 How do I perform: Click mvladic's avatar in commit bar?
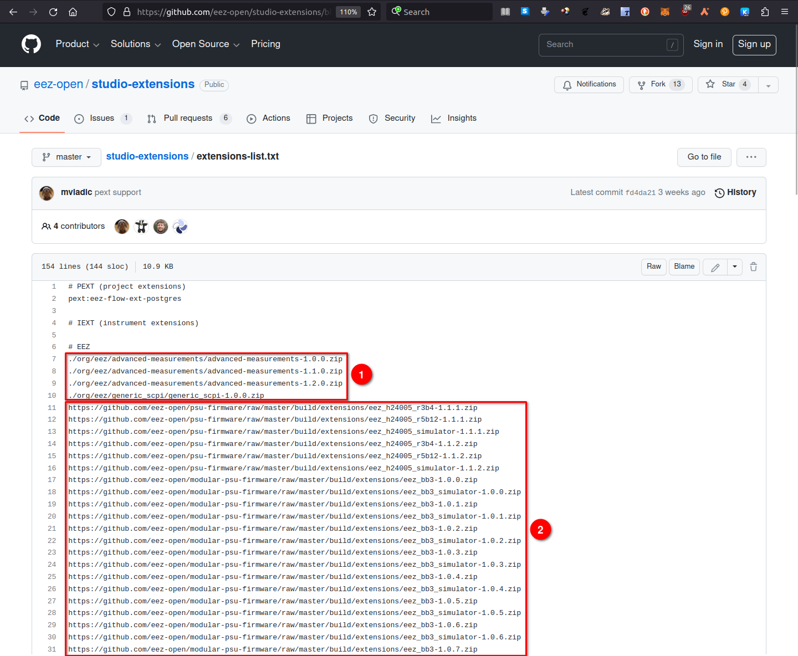click(x=47, y=193)
